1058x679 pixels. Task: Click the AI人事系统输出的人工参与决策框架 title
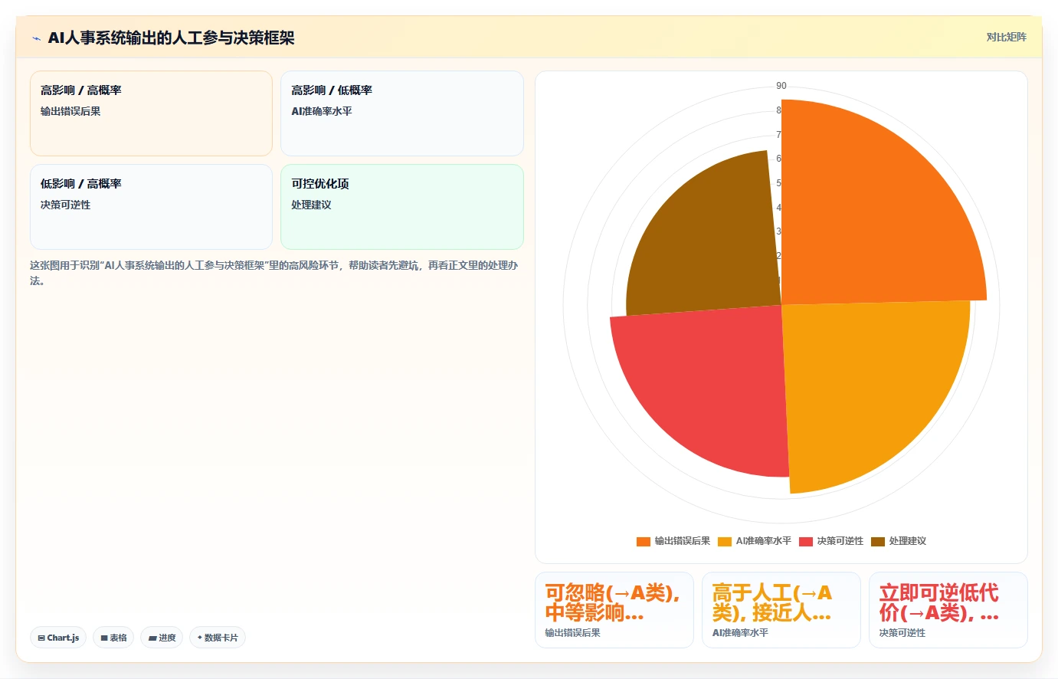pyautogui.click(x=171, y=38)
